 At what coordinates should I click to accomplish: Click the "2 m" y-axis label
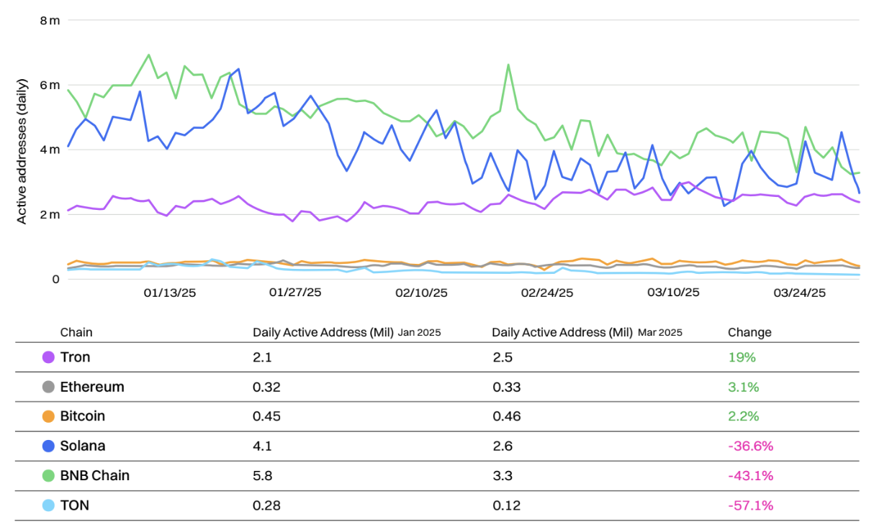(x=50, y=214)
